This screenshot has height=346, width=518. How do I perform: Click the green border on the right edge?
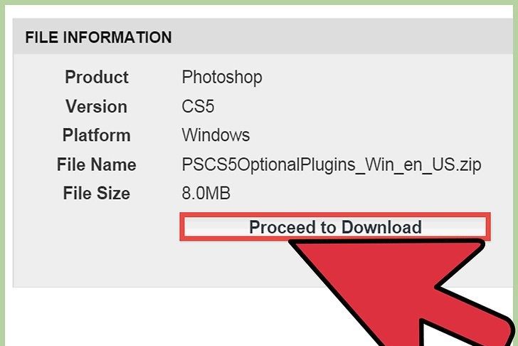point(513,142)
